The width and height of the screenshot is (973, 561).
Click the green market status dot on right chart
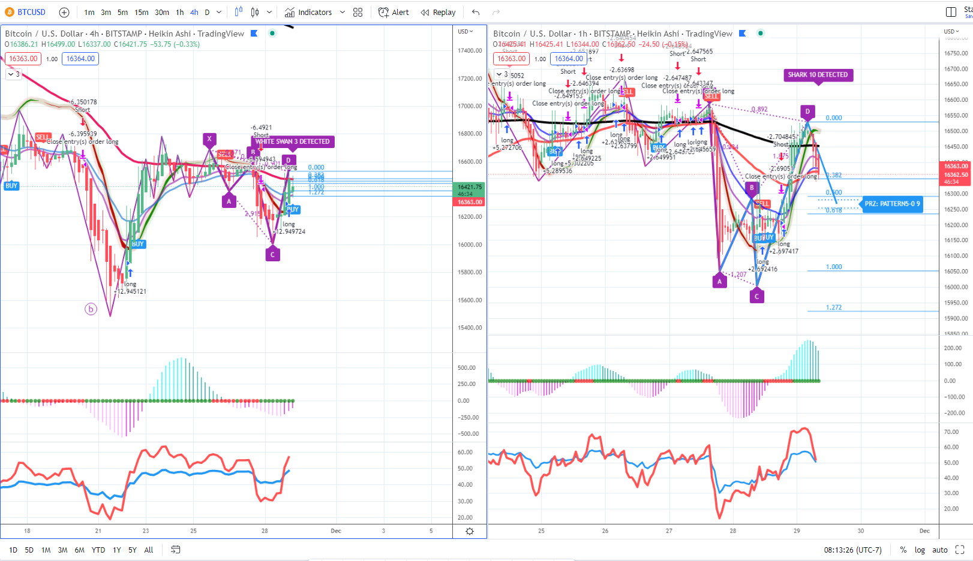(x=761, y=34)
